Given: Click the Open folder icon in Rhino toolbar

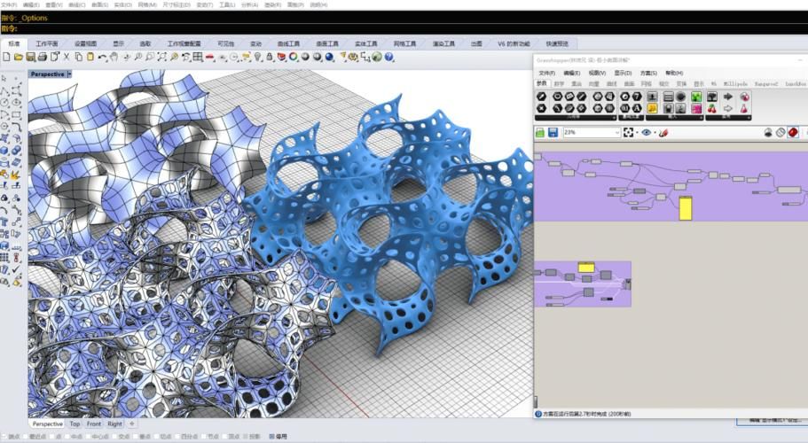Looking at the screenshot, I should pos(19,57).
